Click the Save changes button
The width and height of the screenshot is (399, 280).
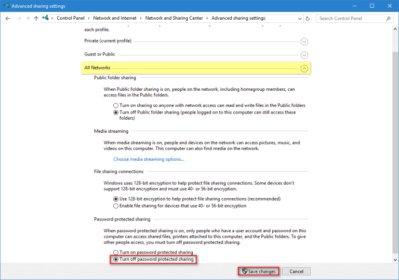click(258, 271)
